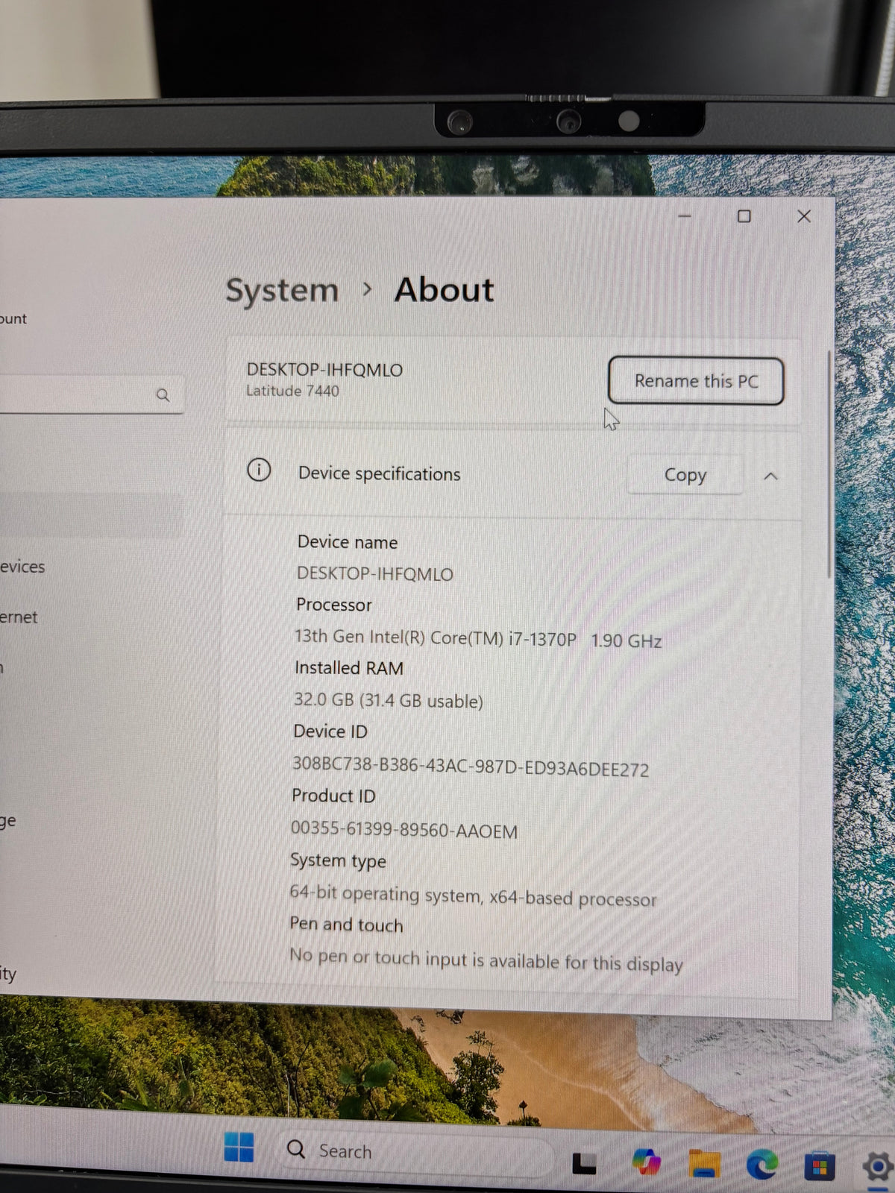The width and height of the screenshot is (895, 1193).
Task: Click the Installed RAM label
Action: pos(349,668)
